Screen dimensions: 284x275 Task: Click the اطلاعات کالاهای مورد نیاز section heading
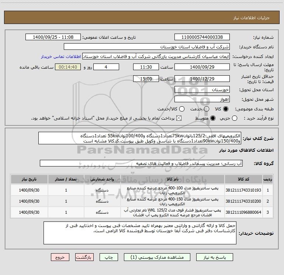[246, 150]
